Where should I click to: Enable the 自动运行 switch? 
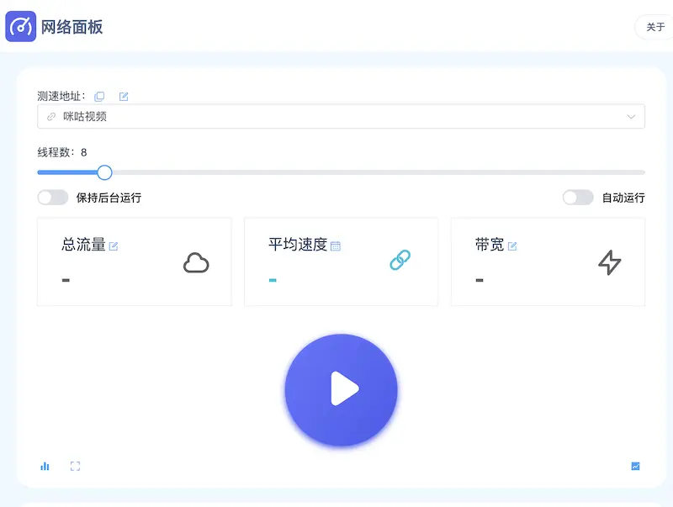pyautogui.click(x=578, y=198)
